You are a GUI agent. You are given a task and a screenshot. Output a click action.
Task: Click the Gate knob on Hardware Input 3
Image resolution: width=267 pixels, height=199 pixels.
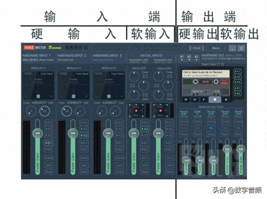[x=115, y=111]
